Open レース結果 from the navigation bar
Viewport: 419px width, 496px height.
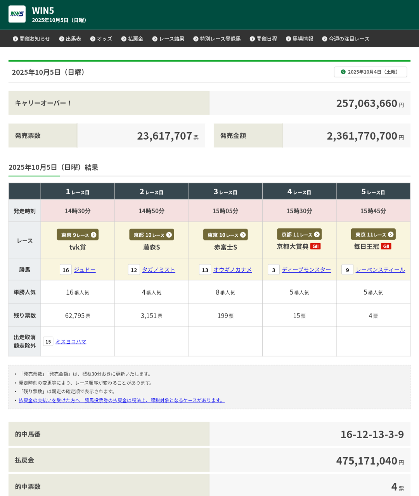click(x=168, y=39)
